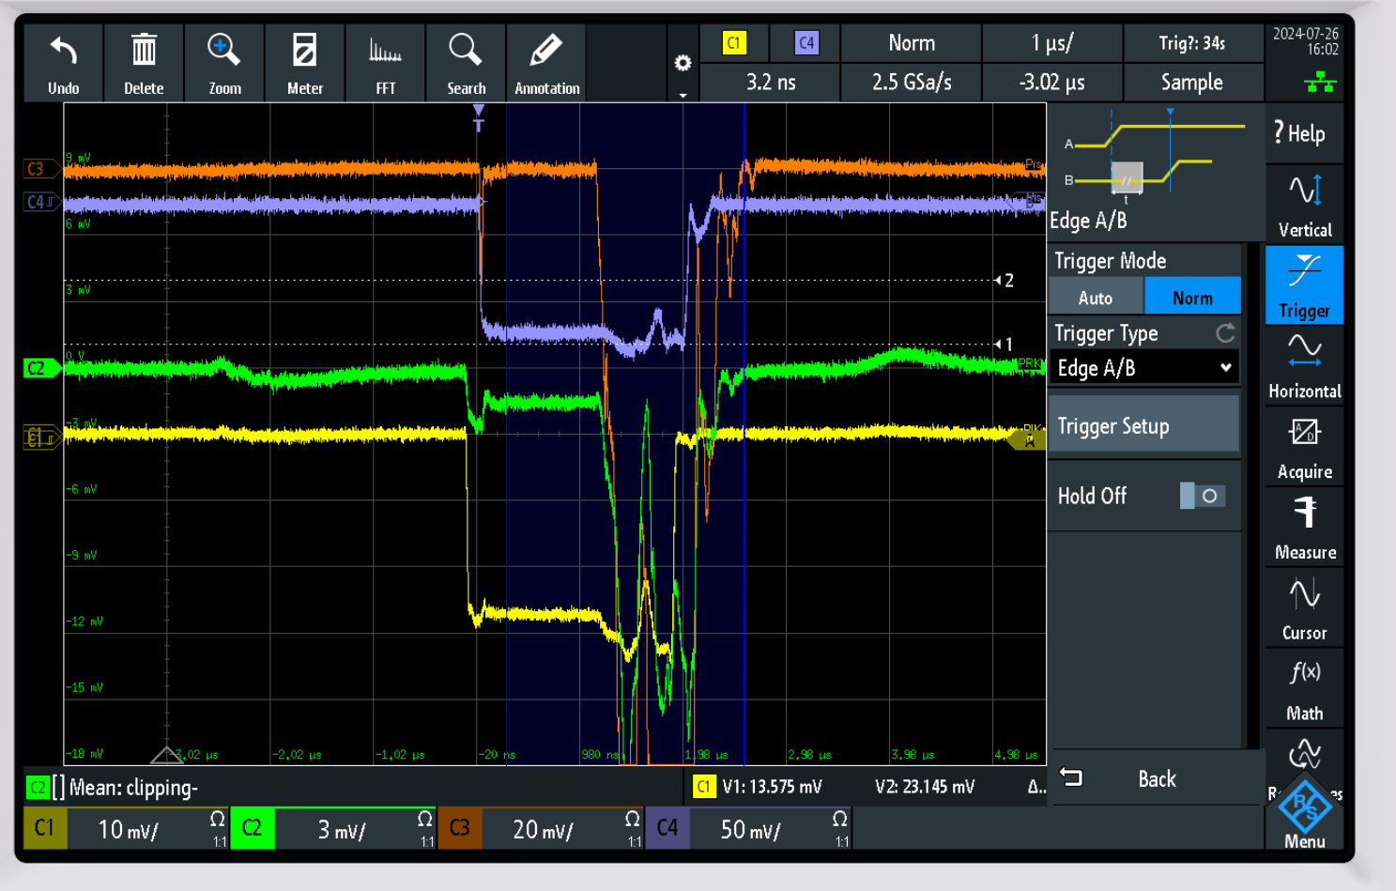Open the Cursor menu
1396x891 pixels.
(x=1304, y=607)
